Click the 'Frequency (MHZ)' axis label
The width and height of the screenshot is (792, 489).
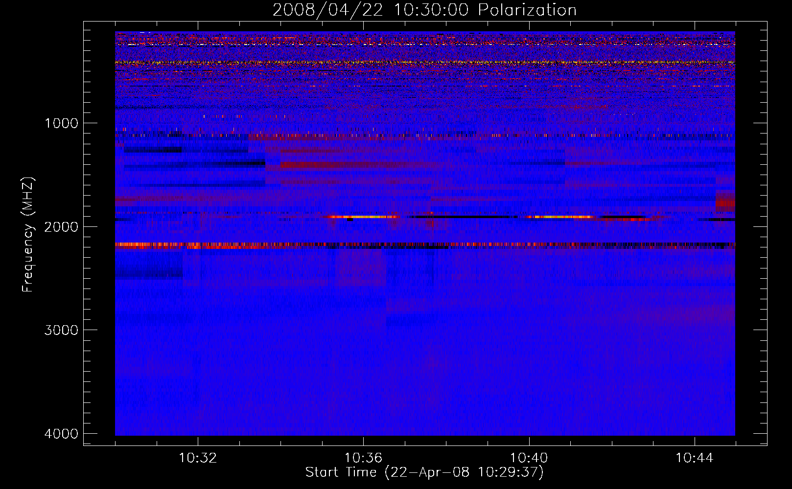28,235
